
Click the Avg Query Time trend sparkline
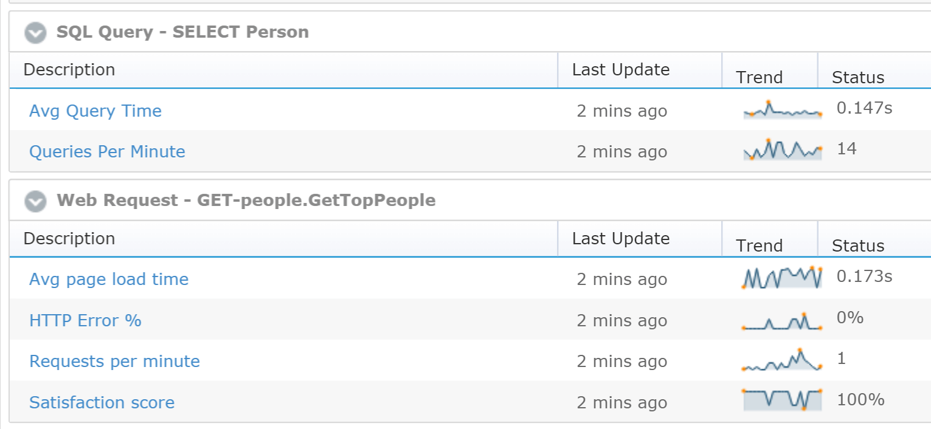[783, 110]
